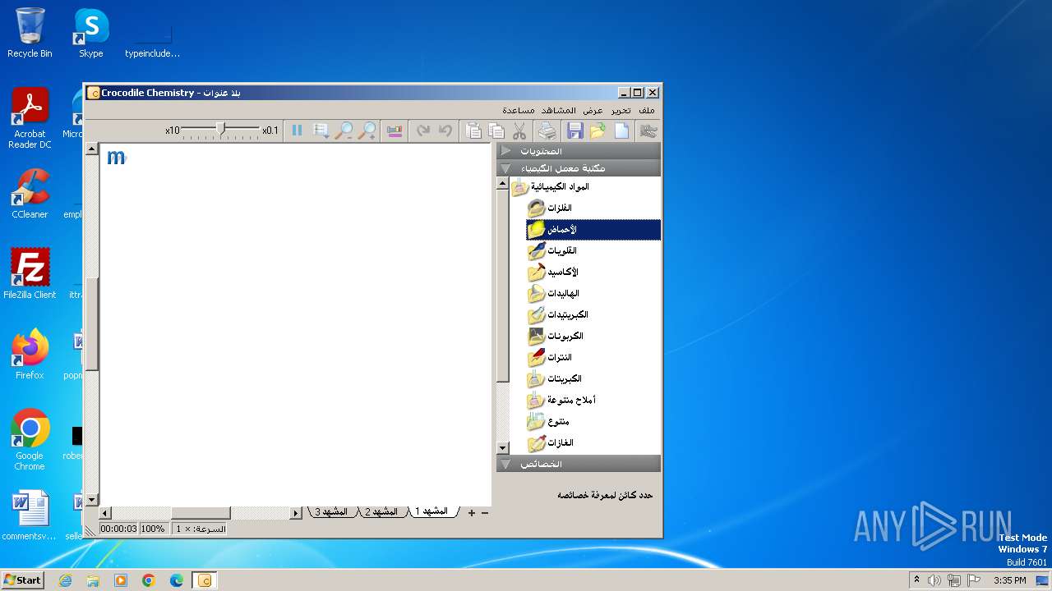Open the الأكاسيد folder

[x=553, y=273]
